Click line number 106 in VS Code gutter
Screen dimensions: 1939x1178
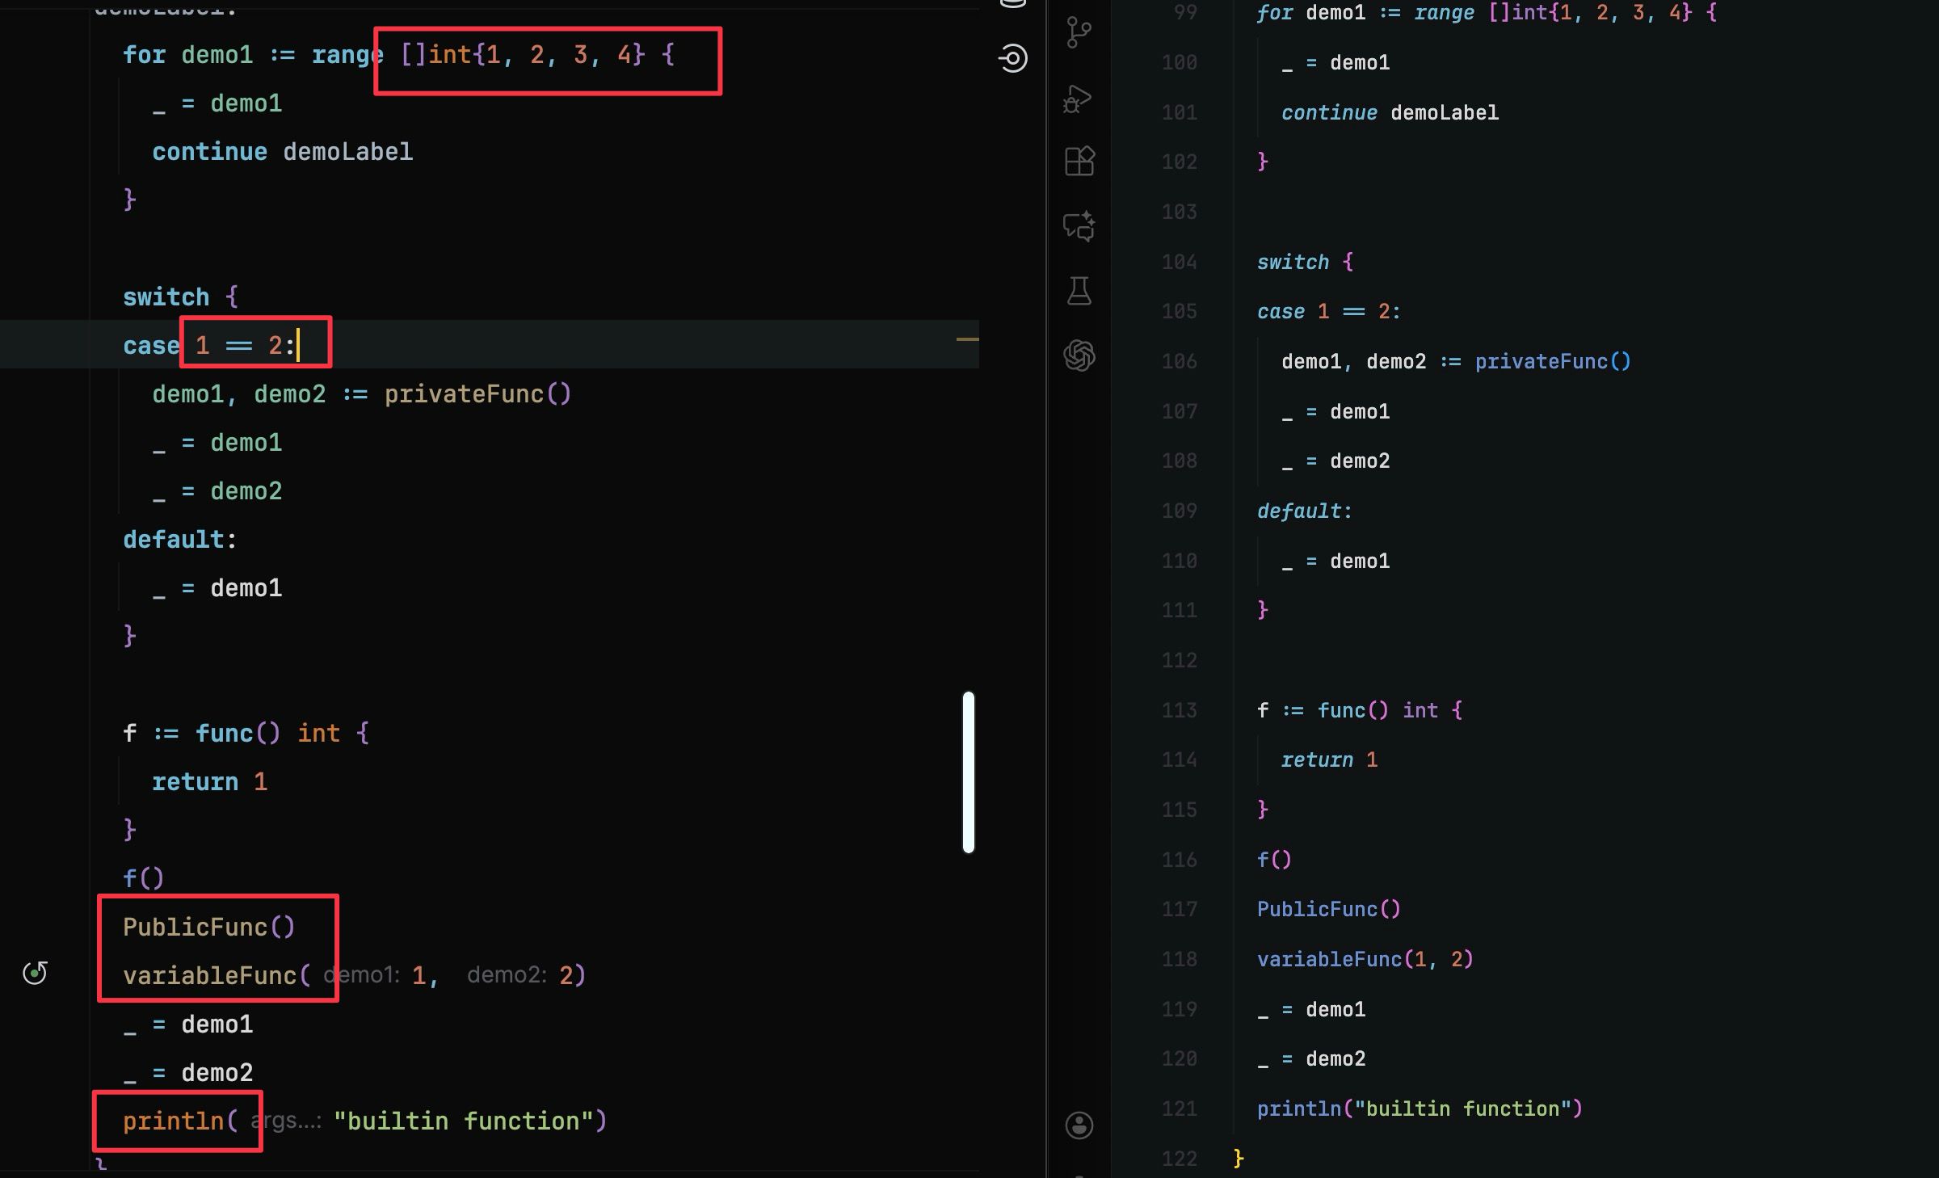pyautogui.click(x=1180, y=361)
